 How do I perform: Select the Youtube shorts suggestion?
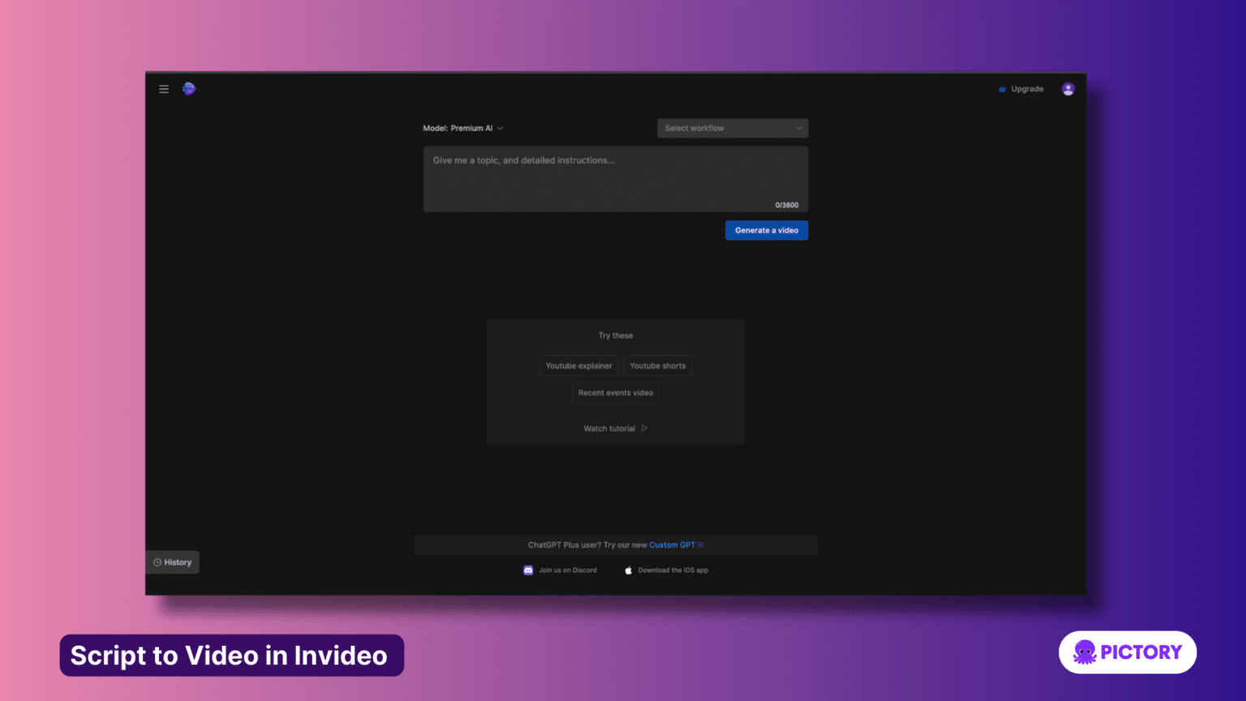click(x=657, y=365)
